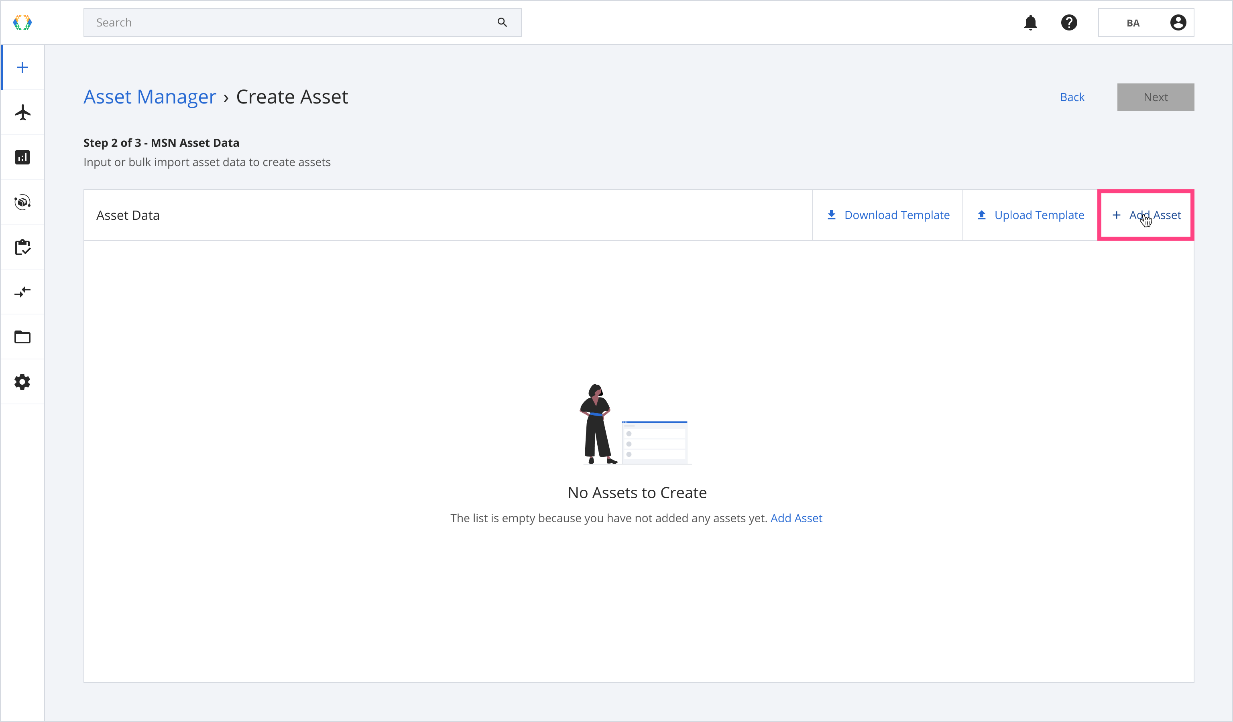Click the upload arrow icon beside Upload Template

point(981,215)
